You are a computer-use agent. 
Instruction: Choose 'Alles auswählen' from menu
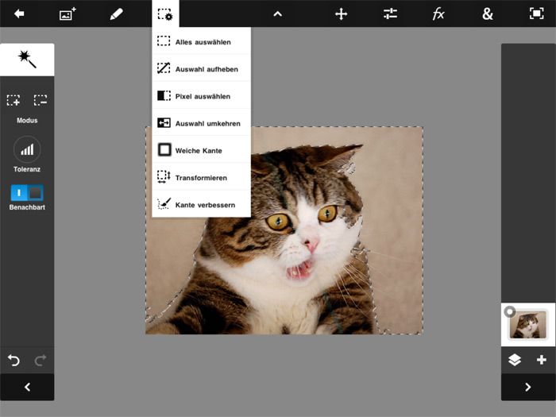coord(202,42)
